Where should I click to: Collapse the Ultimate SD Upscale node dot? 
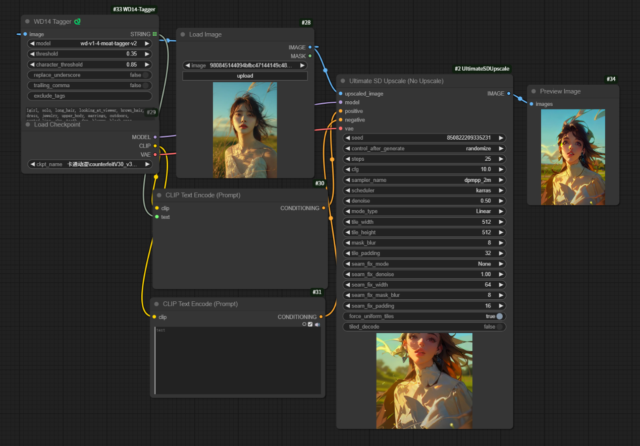tap(343, 81)
